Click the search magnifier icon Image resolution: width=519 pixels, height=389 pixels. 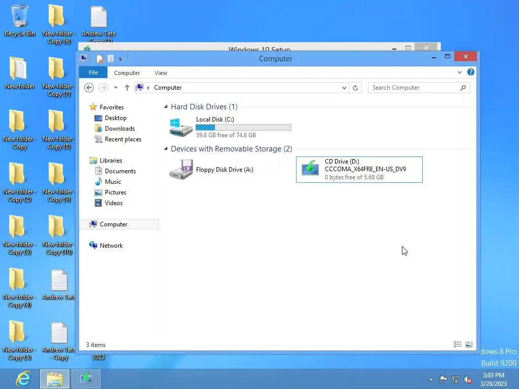click(463, 88)
